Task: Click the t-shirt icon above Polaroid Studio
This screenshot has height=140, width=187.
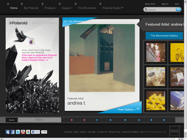Action: [x=100, y=4]
